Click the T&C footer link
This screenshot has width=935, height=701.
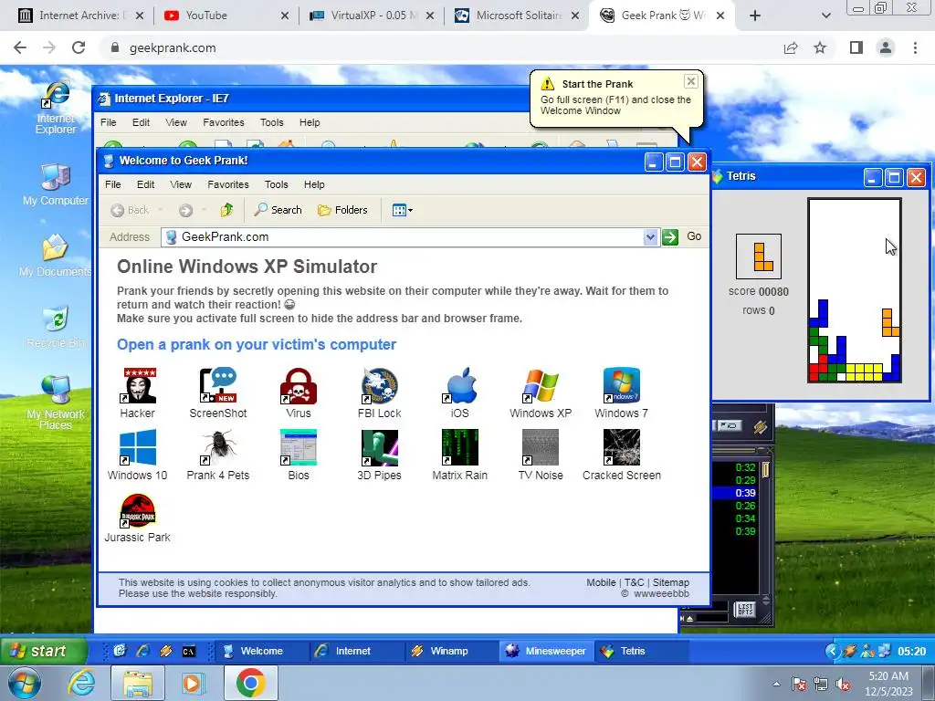tap(634, 582)
